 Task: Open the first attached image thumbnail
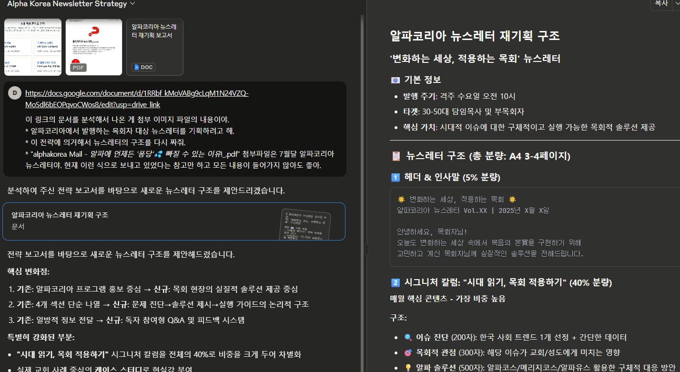coord(33,47)
